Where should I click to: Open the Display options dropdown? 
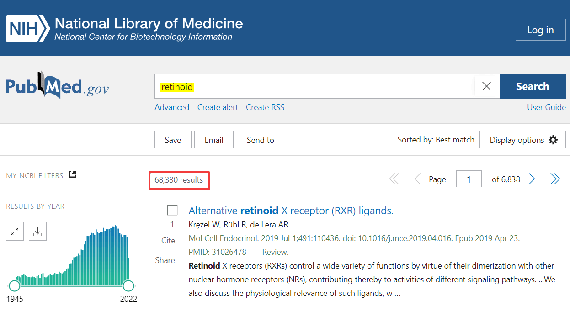522,140
